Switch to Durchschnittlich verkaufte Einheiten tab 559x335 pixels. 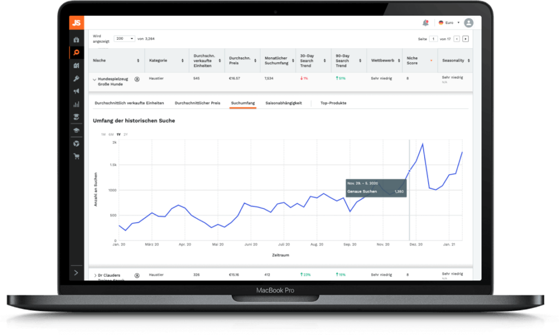click(129, 103)
